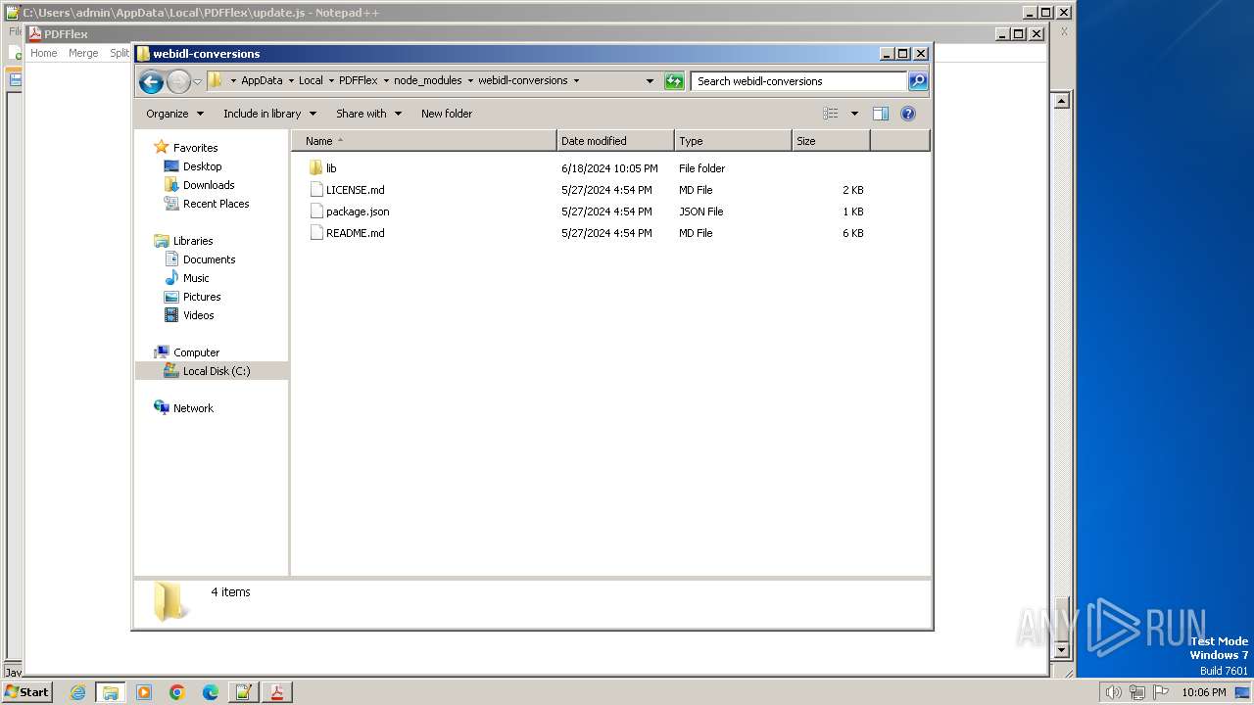
Task: Switch to PDFFlex from the taskbar
Action: pos(277,692)
